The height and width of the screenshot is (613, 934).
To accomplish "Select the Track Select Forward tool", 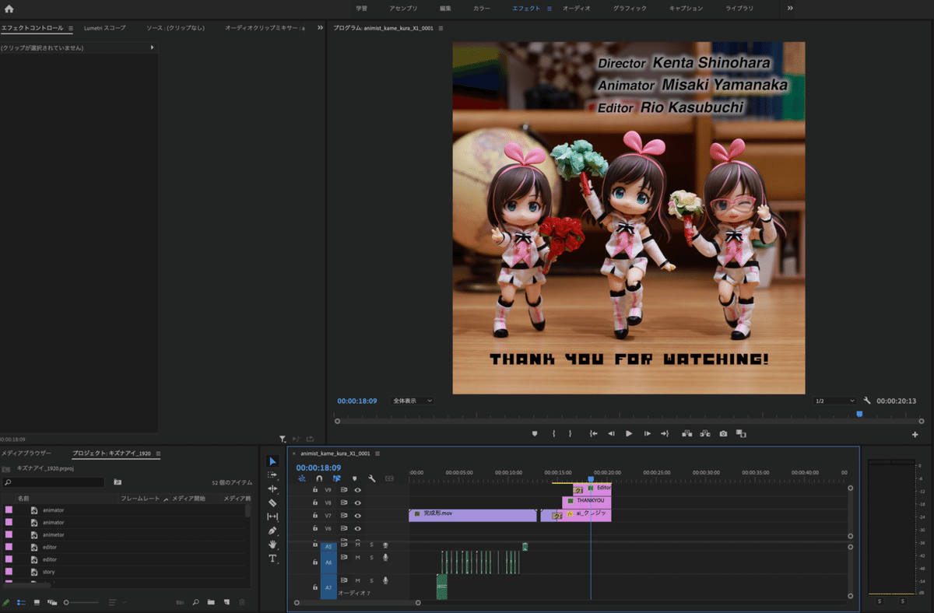I will [x=272, y=475].
